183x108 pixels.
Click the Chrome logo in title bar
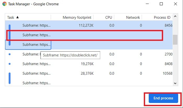[4, 4]
